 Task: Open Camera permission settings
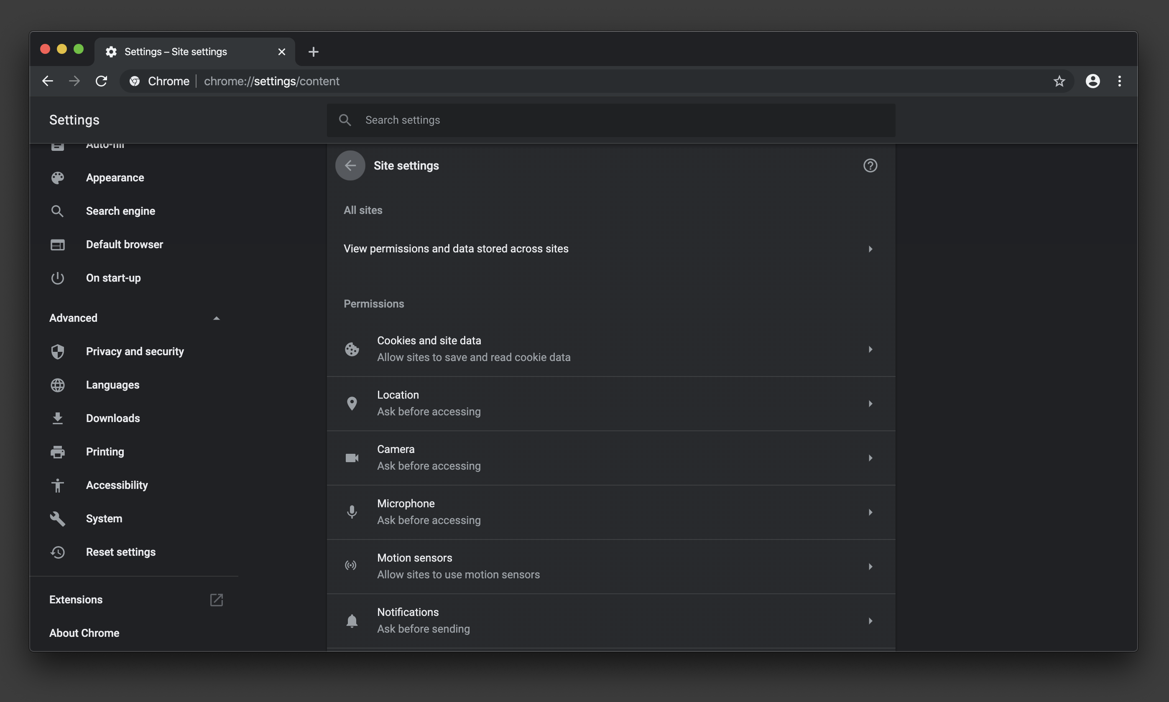610,458
